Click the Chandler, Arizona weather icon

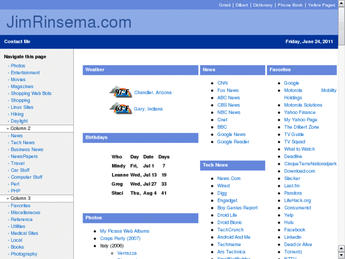[121, 92]
